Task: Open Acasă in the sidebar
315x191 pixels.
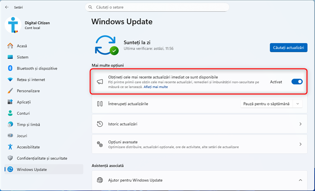Action: 44,46
